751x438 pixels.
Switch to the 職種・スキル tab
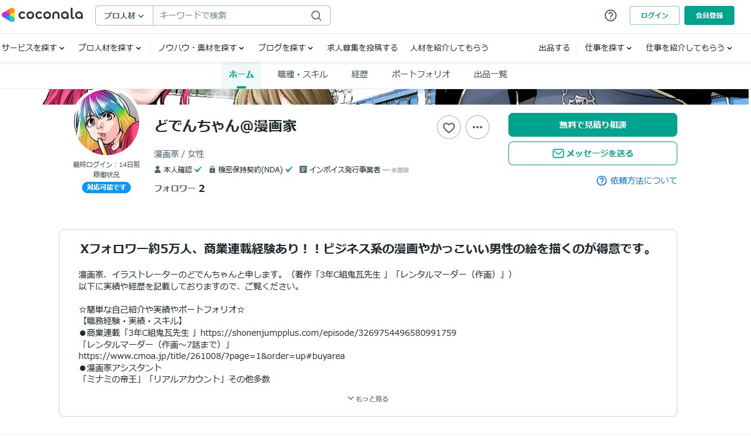click(x=303, y=74)
